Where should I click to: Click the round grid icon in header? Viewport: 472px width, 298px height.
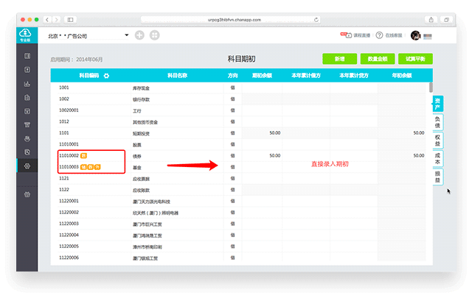tap(154, 35)
